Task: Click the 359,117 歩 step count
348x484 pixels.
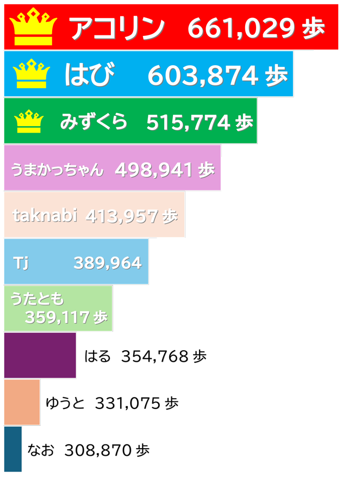Action: (x=66, y=317)
